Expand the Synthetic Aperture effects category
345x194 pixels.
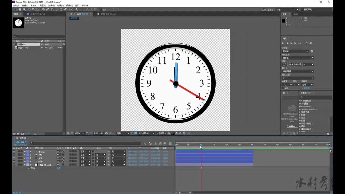pyautogui.click(x=300, y=109)
